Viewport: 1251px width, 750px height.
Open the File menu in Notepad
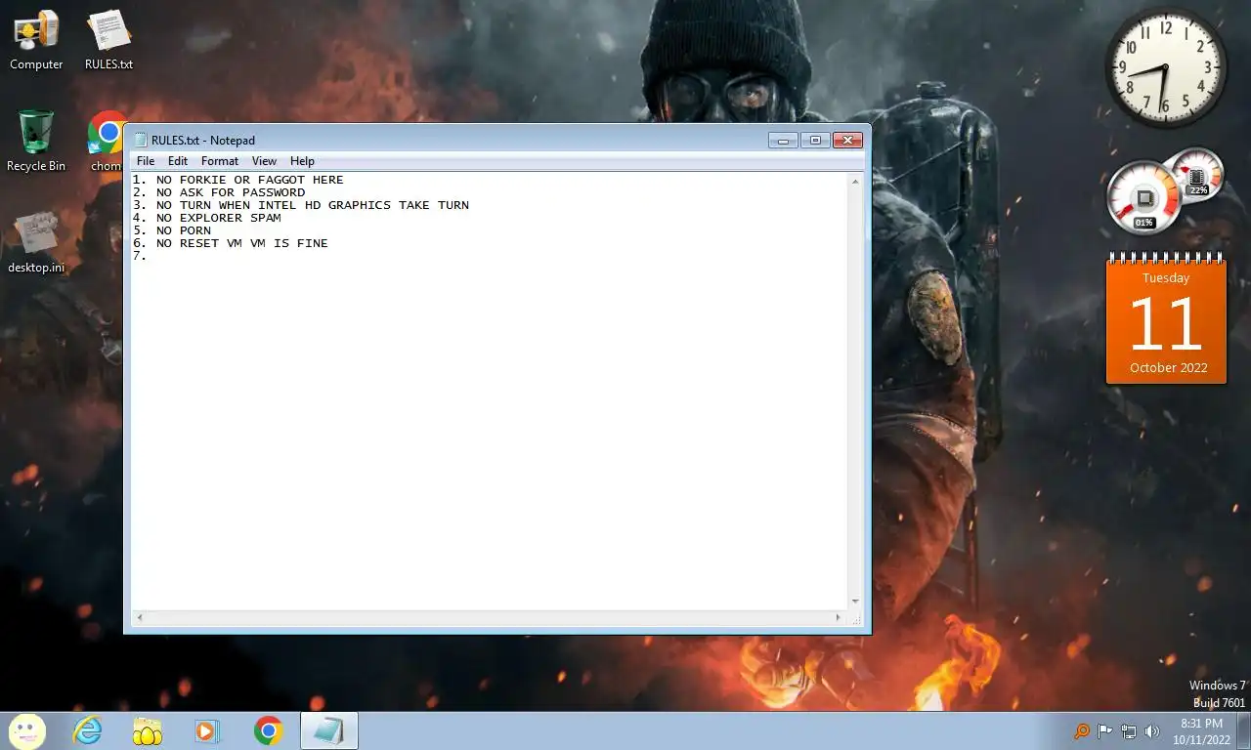click(146, 161)
